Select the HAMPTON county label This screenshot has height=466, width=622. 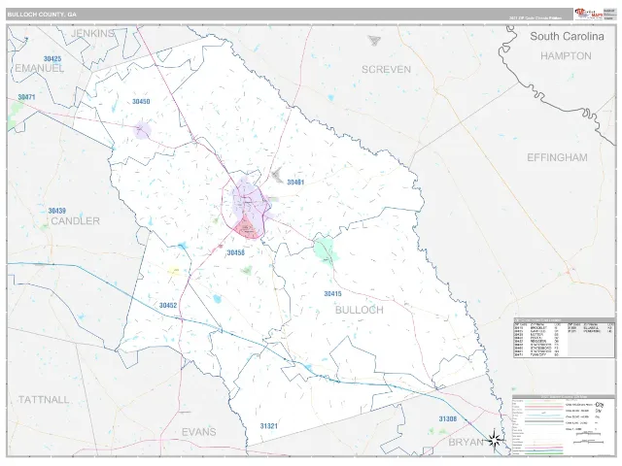click(566, 56)
